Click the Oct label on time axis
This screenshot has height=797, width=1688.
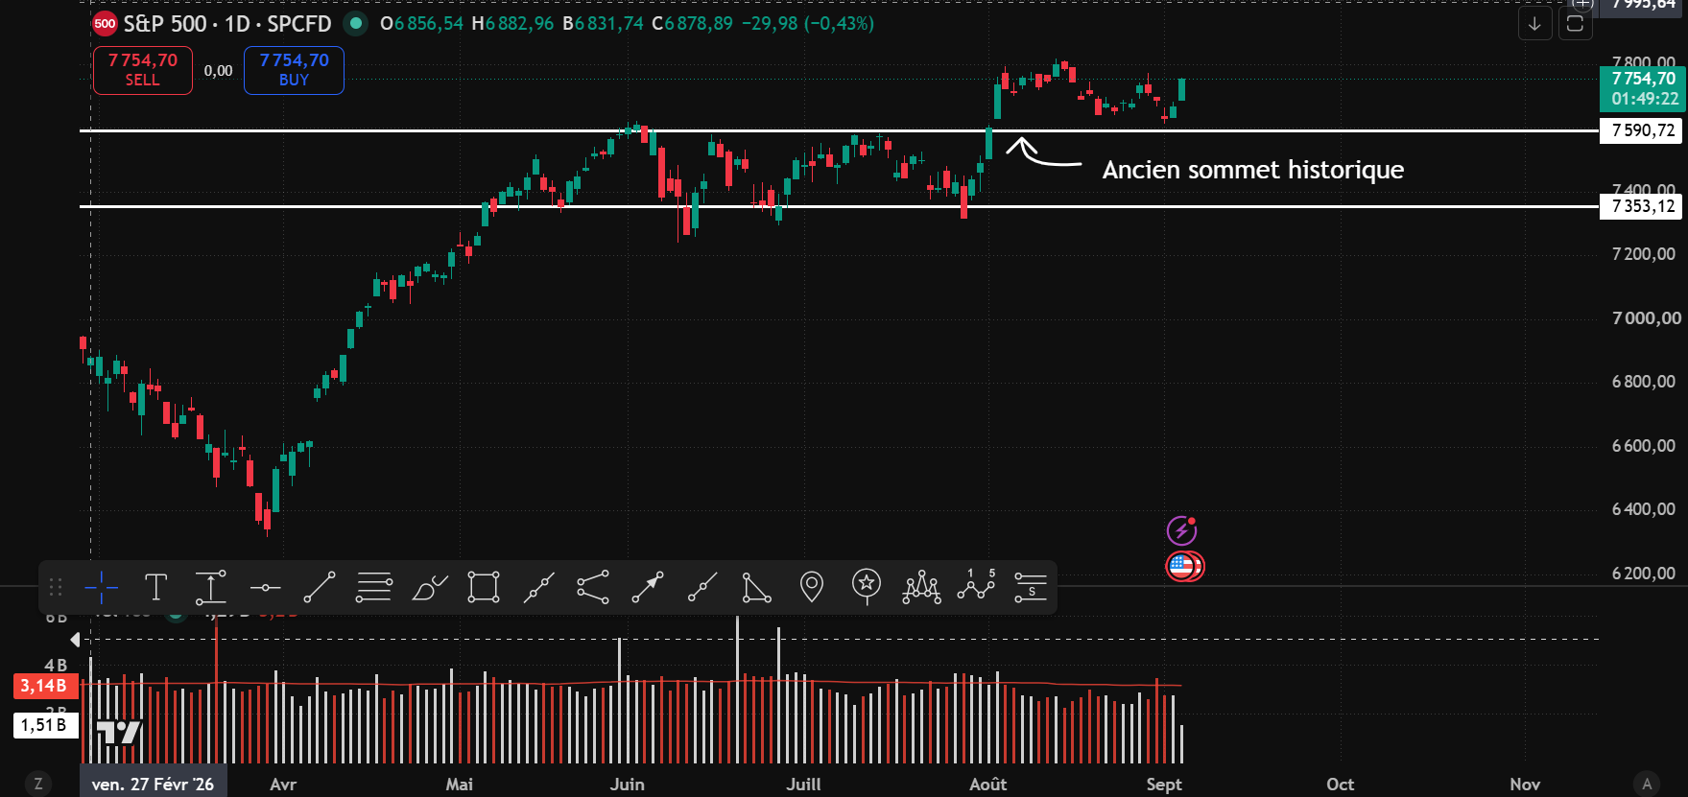(x=1341, y=784)
